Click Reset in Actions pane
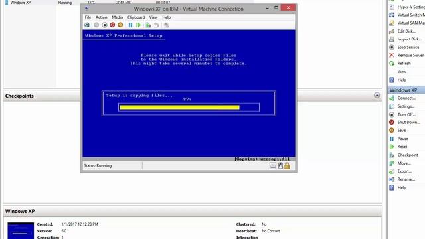This screenshot has width=425, height=239. tap(402, 147)
